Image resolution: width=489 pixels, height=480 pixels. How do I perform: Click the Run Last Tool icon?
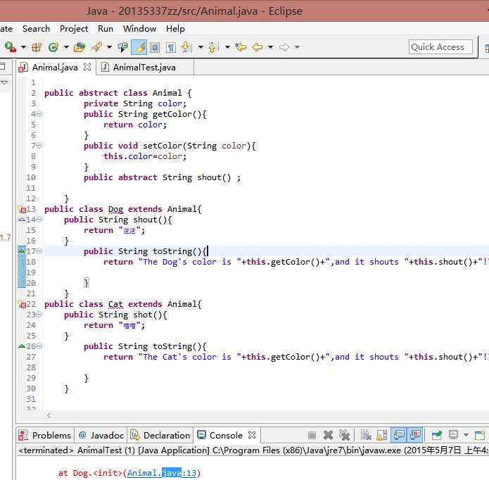coord(10,47)
